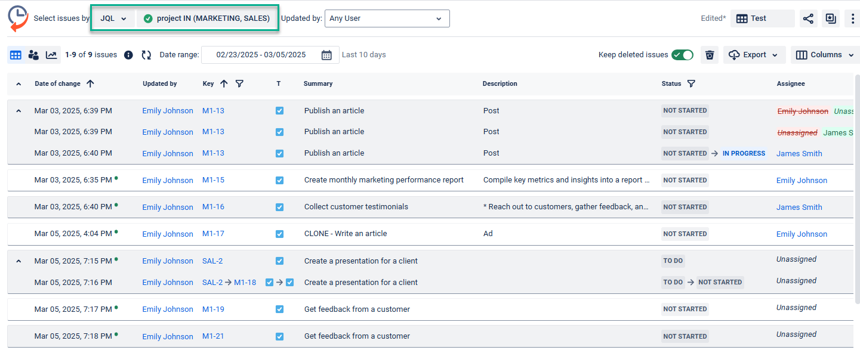Click the table grid view icon
This screenshot has width=860, height=350.
16,55
